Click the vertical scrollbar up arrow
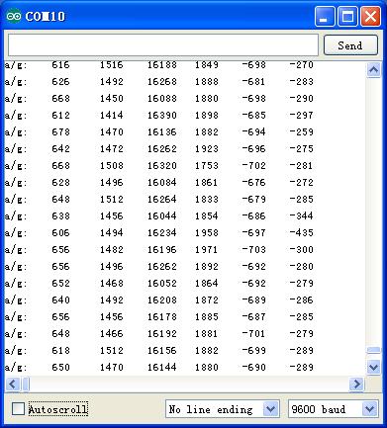This screenshot has width=387, height=428. tap(373, 70)
